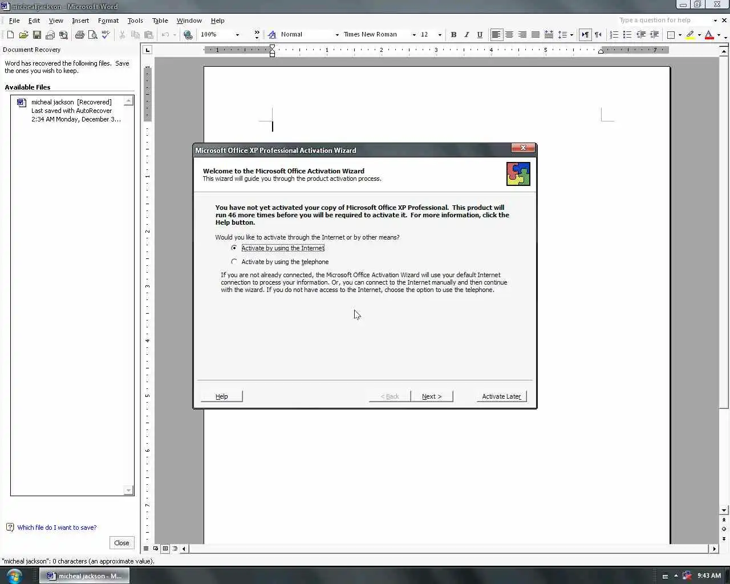Viewport: 730px width, 584px height.
Task: Center align text
Action: pyautogui.click(x=509, y=35)
